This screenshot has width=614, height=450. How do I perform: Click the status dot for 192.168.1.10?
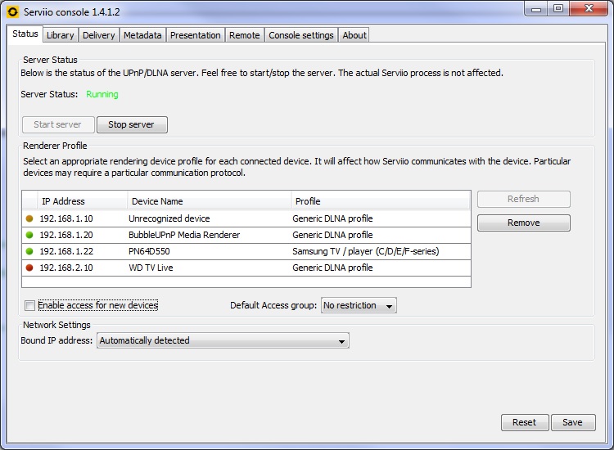(30, 218)
